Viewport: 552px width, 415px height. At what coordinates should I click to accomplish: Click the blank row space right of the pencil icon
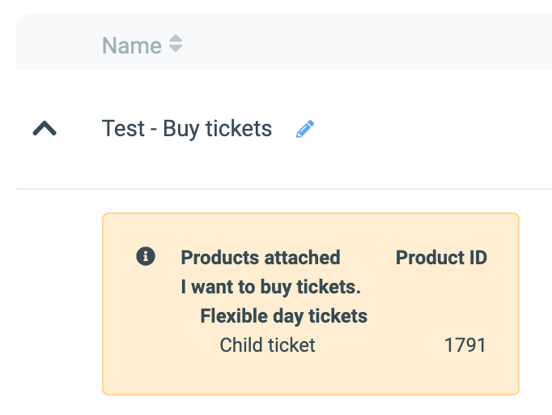tap(429, 129)
